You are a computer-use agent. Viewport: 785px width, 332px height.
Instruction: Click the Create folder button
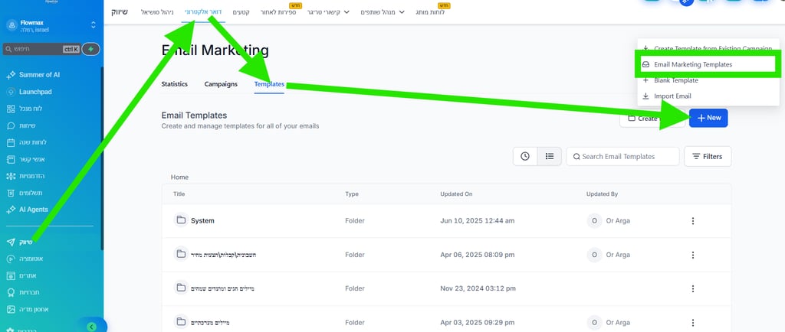[x=652, y=119]
